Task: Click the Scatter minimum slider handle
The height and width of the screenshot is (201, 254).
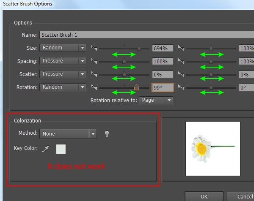Action: pyautogui.click(x=124, y=74)
